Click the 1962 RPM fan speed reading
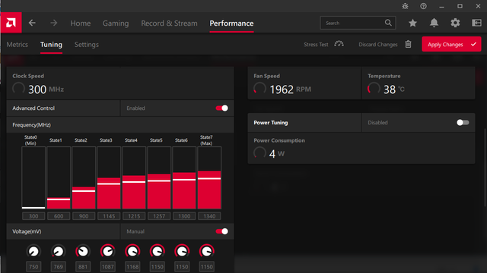 pyautogui.click(x=290, y=89)
